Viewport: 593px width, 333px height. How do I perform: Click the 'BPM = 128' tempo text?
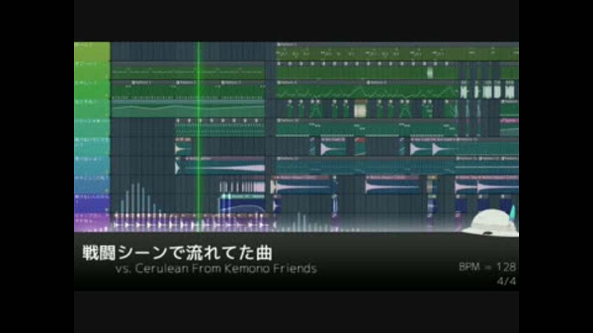pyautogui.click(x=487, y=267)
